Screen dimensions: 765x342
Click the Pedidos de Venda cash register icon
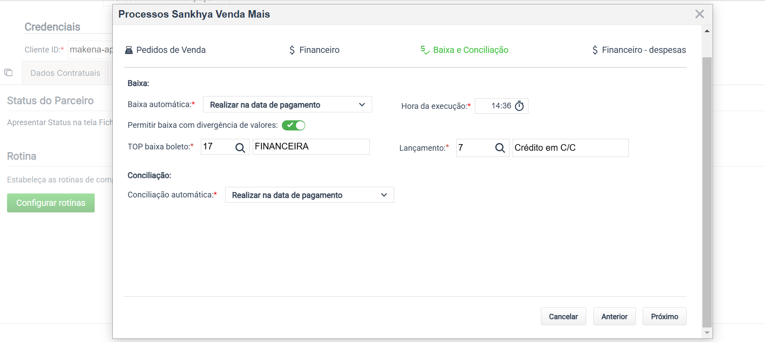click(129, 50)
